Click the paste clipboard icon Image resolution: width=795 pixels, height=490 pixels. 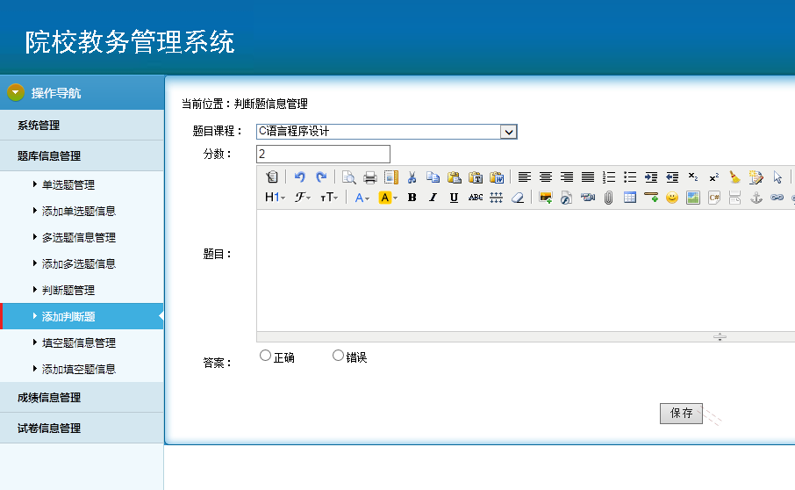(x=455, y=177)
